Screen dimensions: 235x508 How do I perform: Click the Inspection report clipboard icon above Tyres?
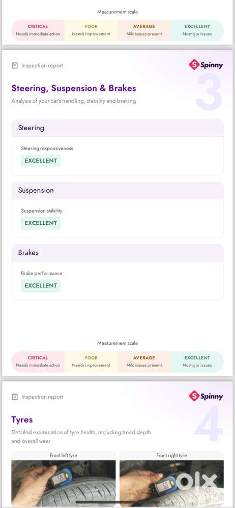click(15, 397)
